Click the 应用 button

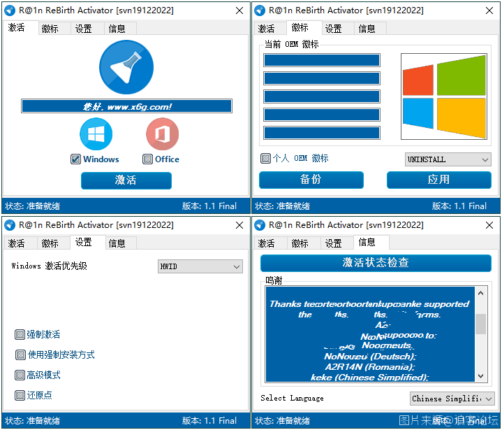(x=439, y=180)
